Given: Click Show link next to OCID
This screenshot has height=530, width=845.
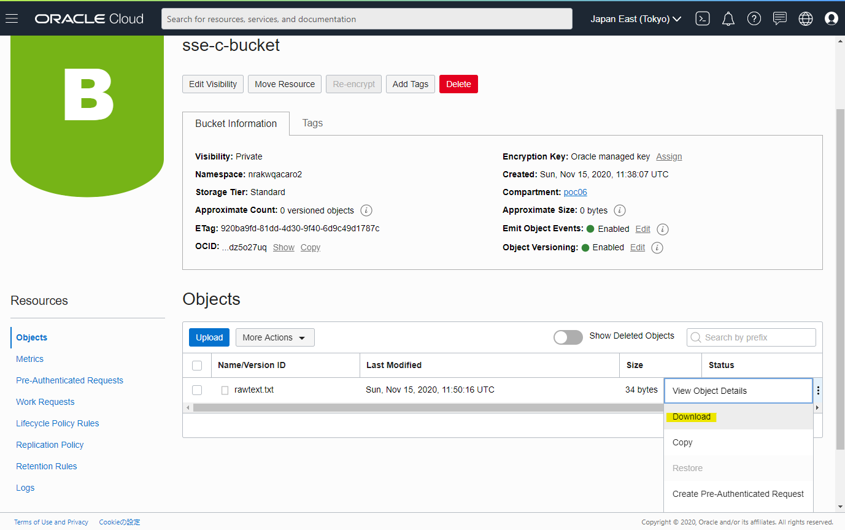Looking at the screenshot, I should click(x=284, y=247).
